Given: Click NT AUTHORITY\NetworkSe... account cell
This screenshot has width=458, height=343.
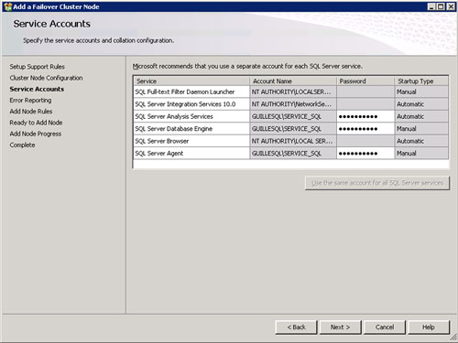Looking at the screenshot, I should 293,104.
